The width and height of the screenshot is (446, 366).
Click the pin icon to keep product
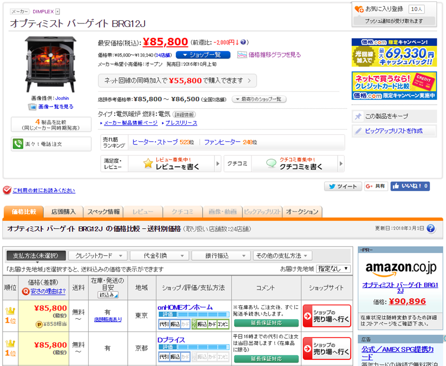[358, 116]
